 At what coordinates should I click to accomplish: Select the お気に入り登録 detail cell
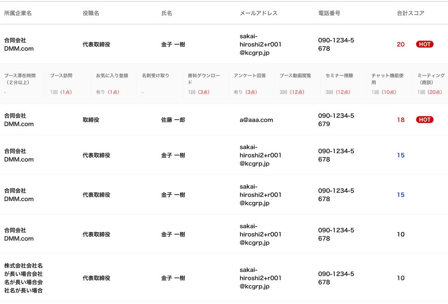(x=112, y=83)
